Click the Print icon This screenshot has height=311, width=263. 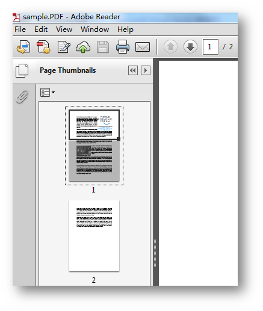[123, 46]
